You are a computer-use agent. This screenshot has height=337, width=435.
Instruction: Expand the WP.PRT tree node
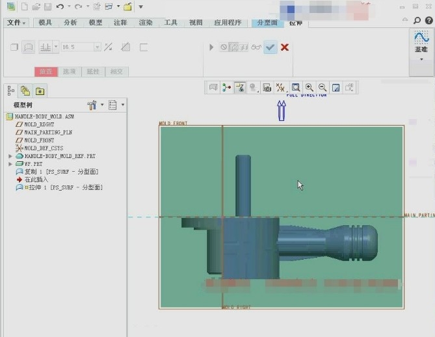click(10, 164)
